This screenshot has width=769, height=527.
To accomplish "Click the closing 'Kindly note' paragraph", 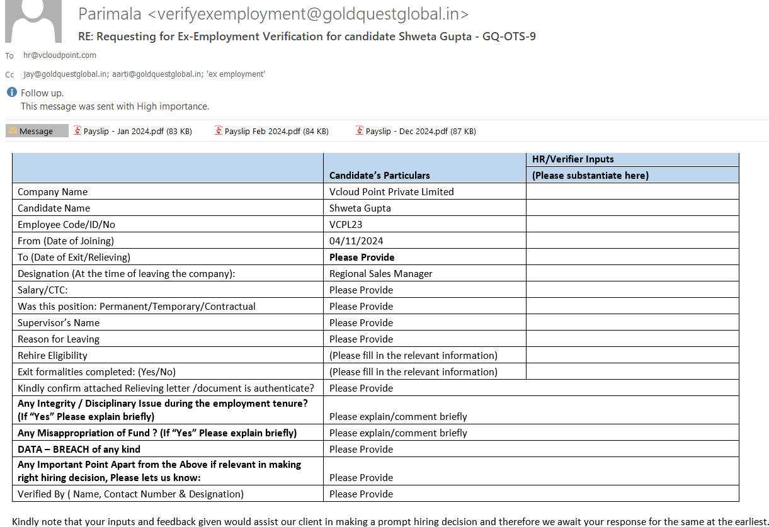I will point(390,521).
